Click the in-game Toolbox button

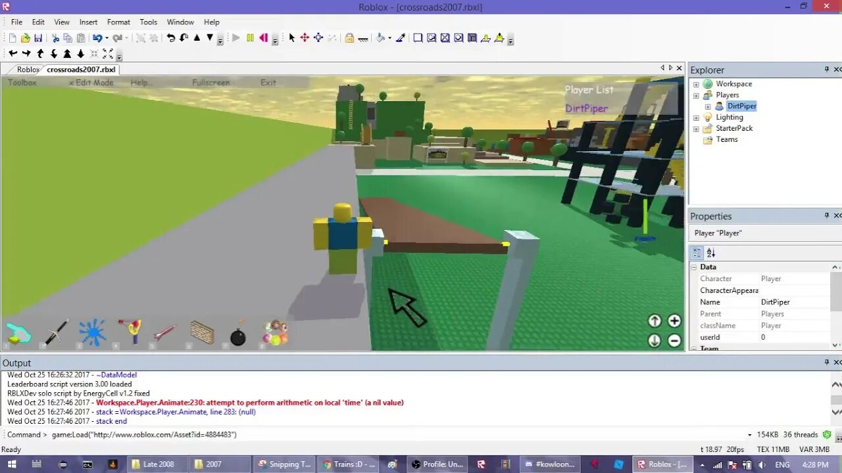coord(22,83)
